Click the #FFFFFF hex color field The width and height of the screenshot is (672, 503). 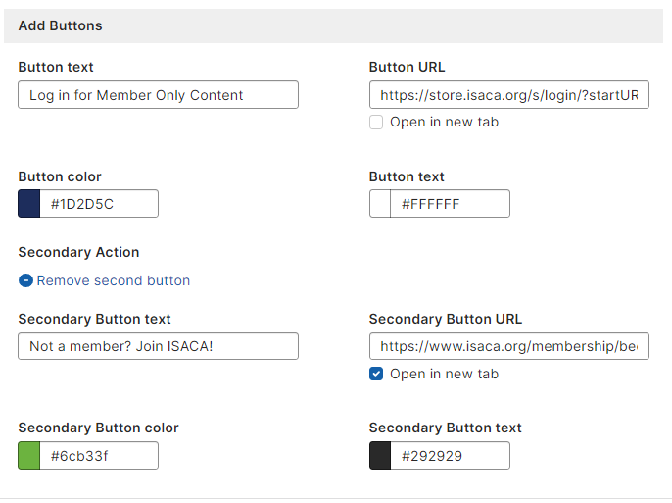450,204
